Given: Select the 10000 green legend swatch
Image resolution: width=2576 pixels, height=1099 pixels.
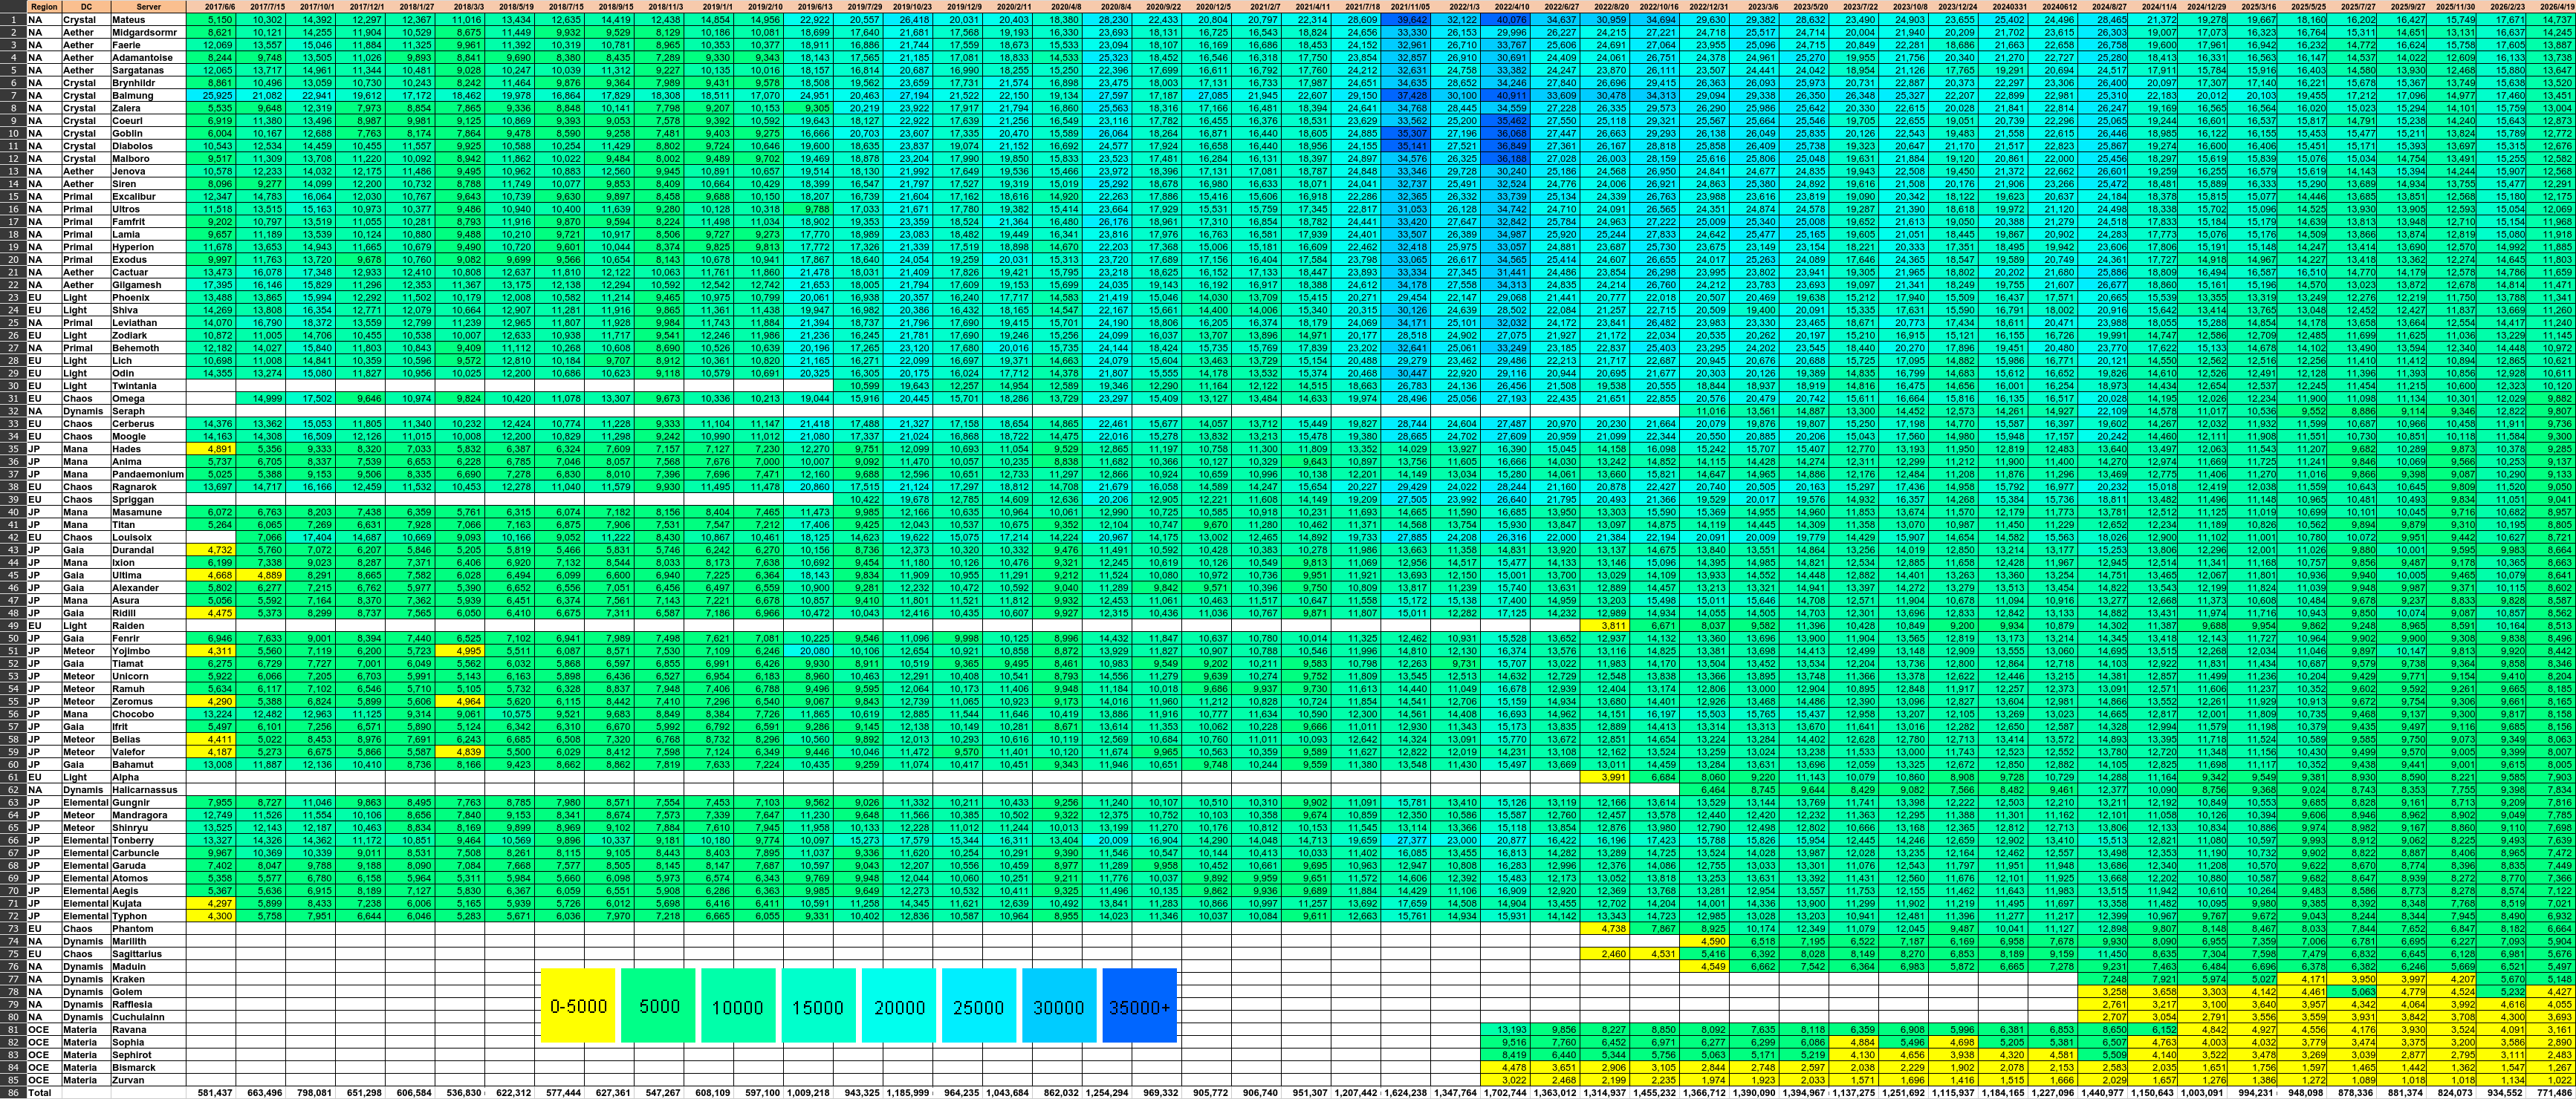Looking at the screenshot, I should (x=738, y=1006).
